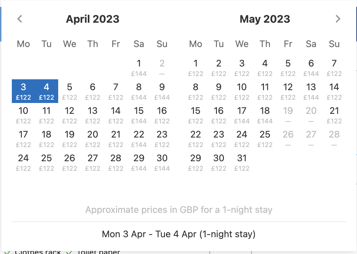This screenshot has height=254, width=357.
Task: Pick May 1 priced at £122
Action: (x=196, y=67)
